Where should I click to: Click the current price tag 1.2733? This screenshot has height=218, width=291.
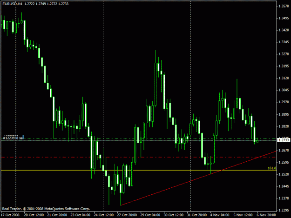[284, 140]
